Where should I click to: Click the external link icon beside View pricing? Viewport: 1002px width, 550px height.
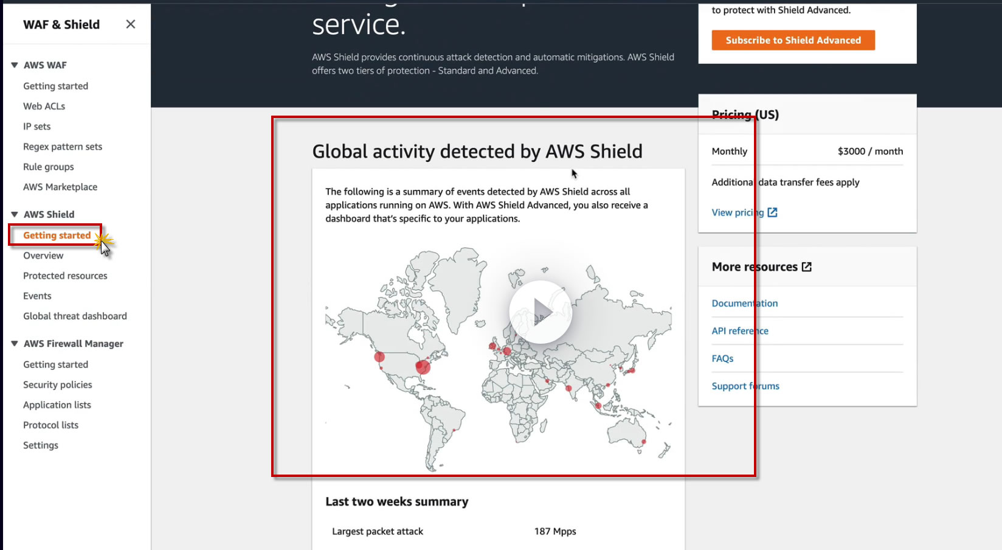coord(772,212)
